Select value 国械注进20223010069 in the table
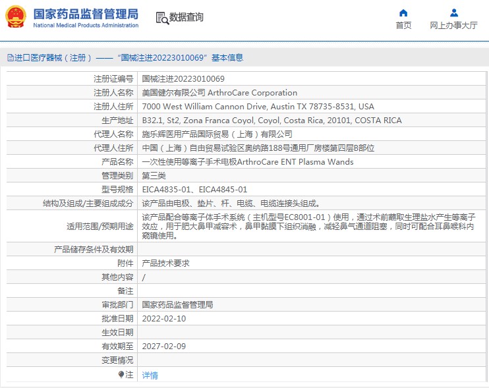This screenshot has height=388, width=489. click(x=183, y=79)
